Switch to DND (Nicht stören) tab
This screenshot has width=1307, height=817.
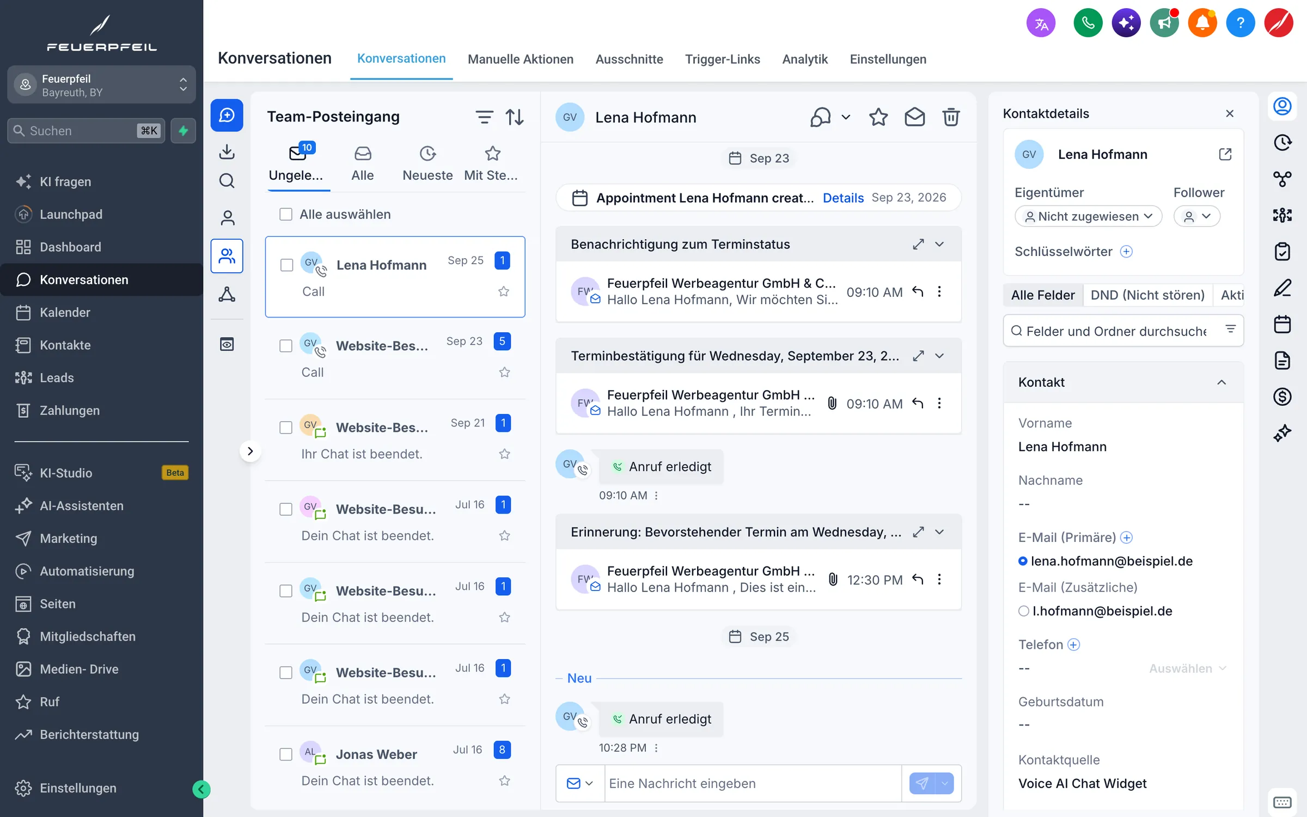point(1147,295)
